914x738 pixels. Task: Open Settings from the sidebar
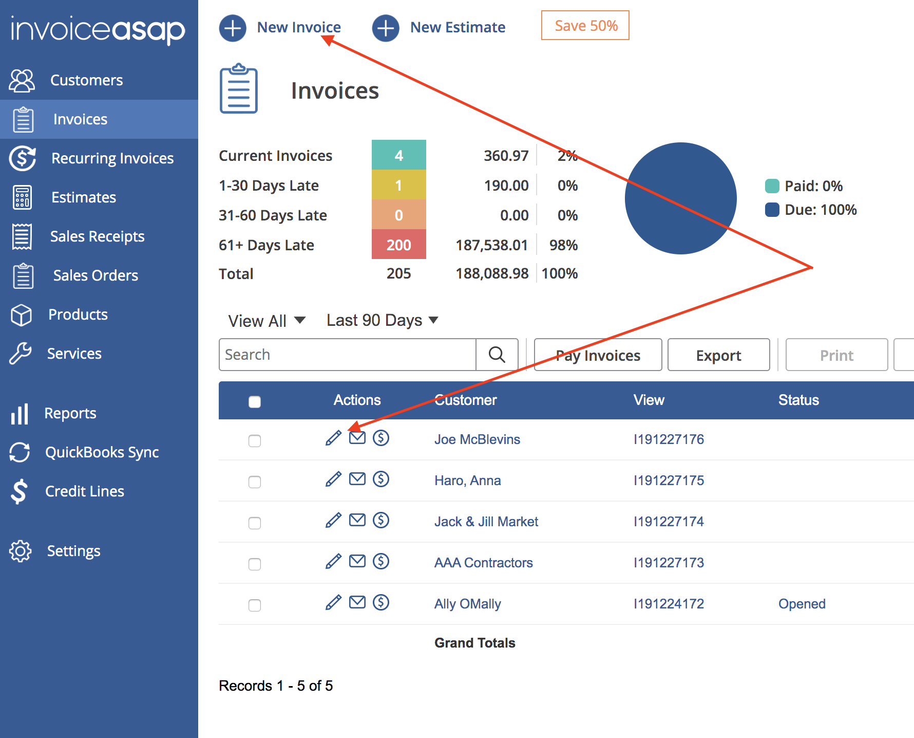73,550
